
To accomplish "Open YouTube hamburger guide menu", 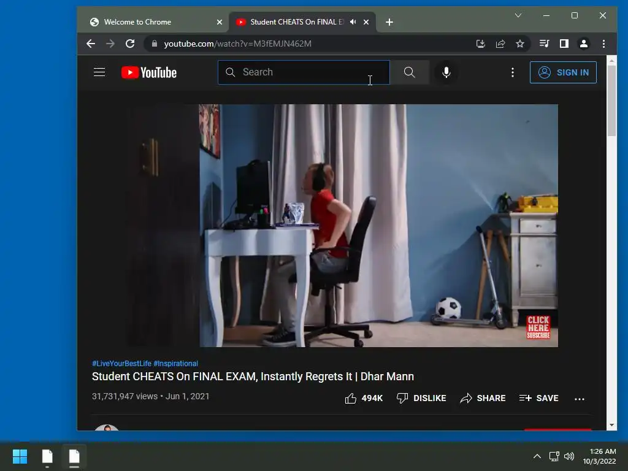I will coord(99,72).
